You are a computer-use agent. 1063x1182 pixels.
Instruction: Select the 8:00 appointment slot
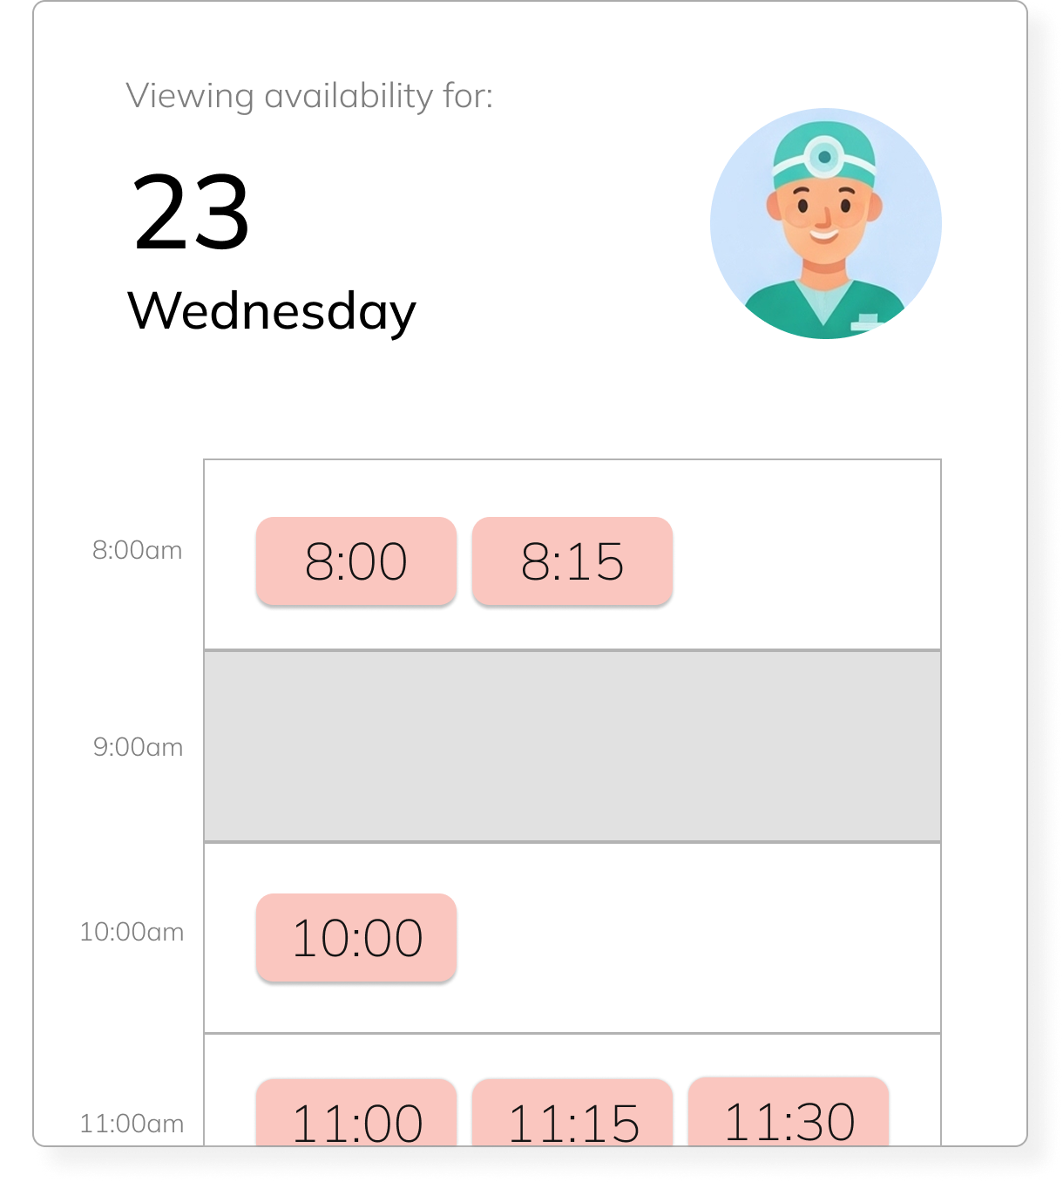(x=355, y=562)
